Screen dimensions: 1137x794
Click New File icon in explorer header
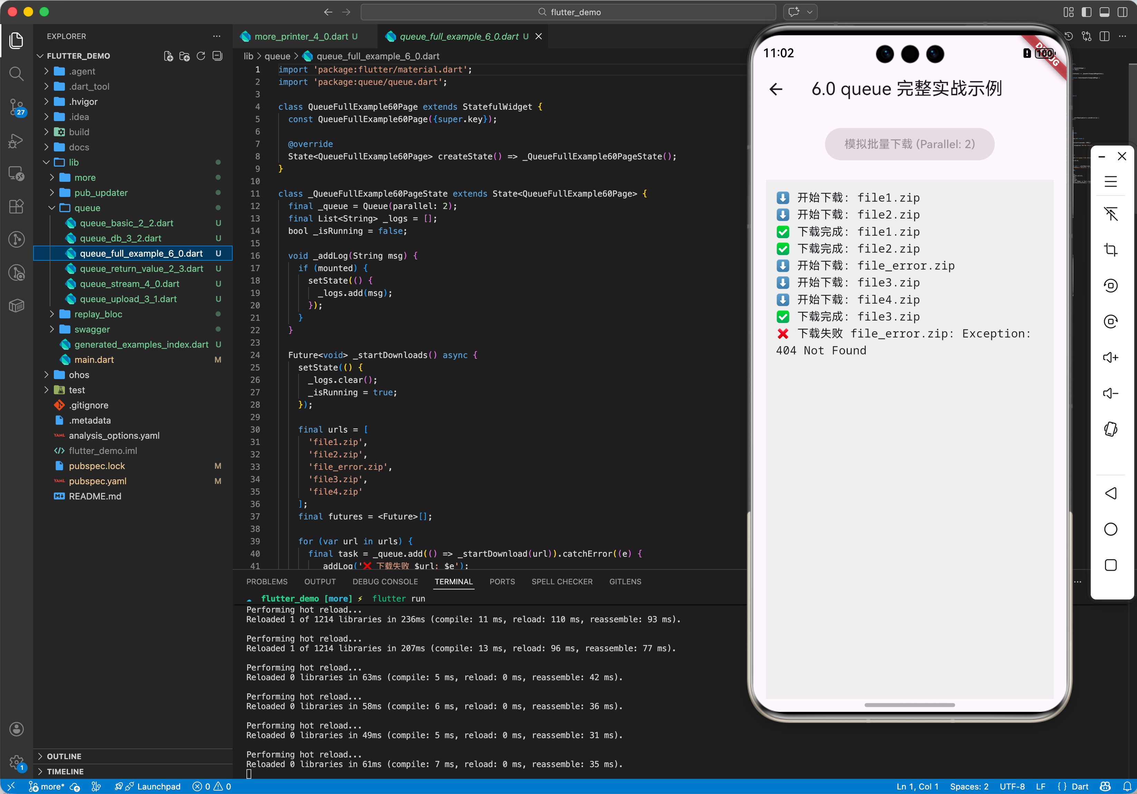(168, 56)
